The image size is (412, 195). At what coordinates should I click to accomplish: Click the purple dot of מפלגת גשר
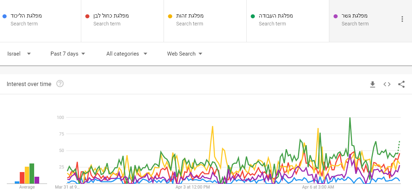pos(335,16)
